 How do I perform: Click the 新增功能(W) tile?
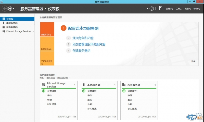click(x=47, y=44)
